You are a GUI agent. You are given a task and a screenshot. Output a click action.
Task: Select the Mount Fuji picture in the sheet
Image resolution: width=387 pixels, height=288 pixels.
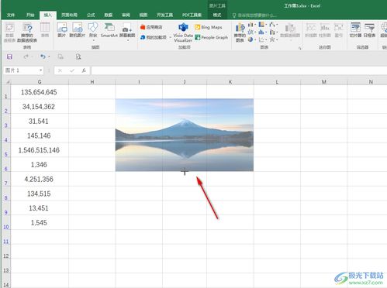coord(185,135)
